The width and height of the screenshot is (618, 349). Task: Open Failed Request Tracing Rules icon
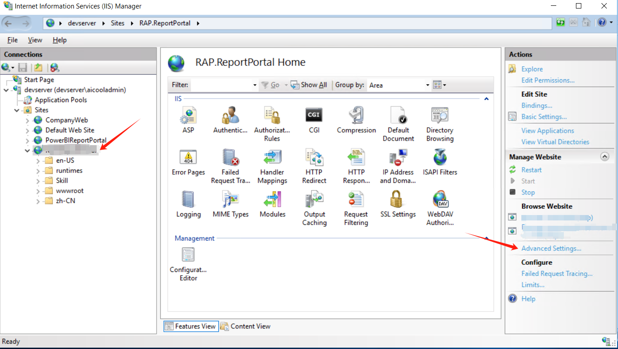(230, 167)
